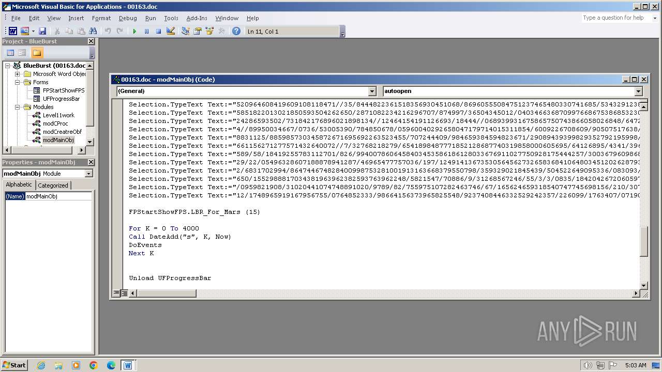The height and width of the screenshot is (372, 662).
Task: Open the autoopen procedure dropdown
Action: click(638, 91)
